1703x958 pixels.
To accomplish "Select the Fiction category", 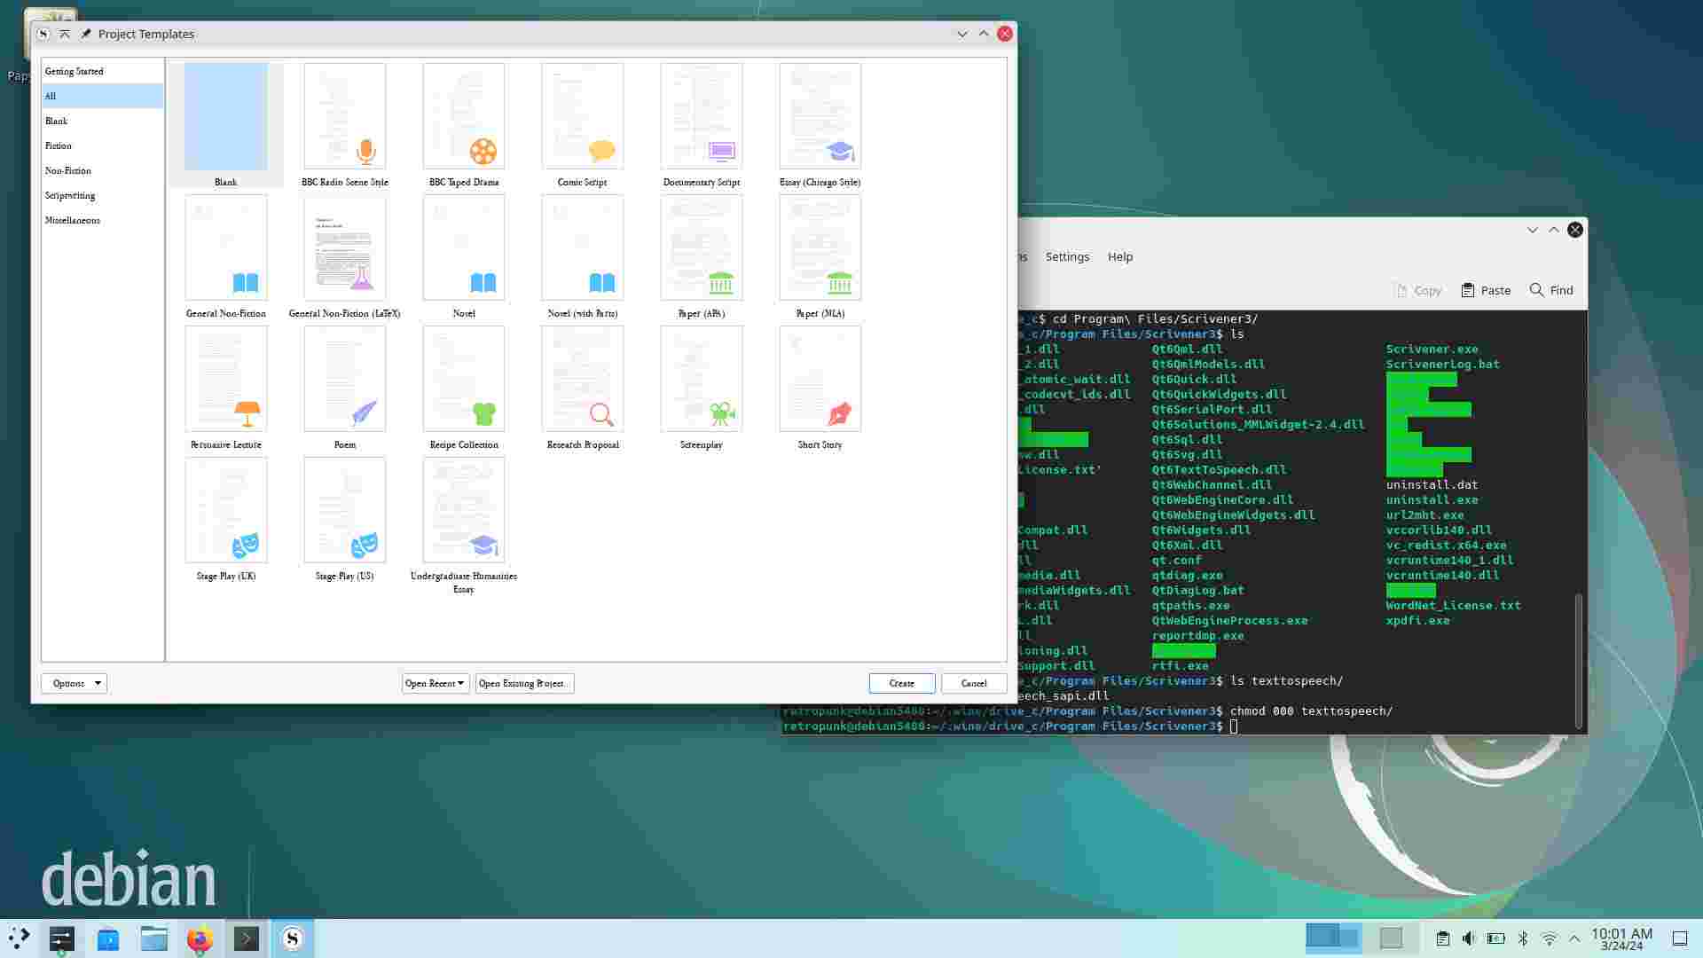I will click(59, 145).
